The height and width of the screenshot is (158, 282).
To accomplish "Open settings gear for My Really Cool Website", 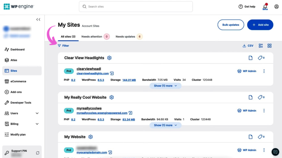I will (112, 97).
